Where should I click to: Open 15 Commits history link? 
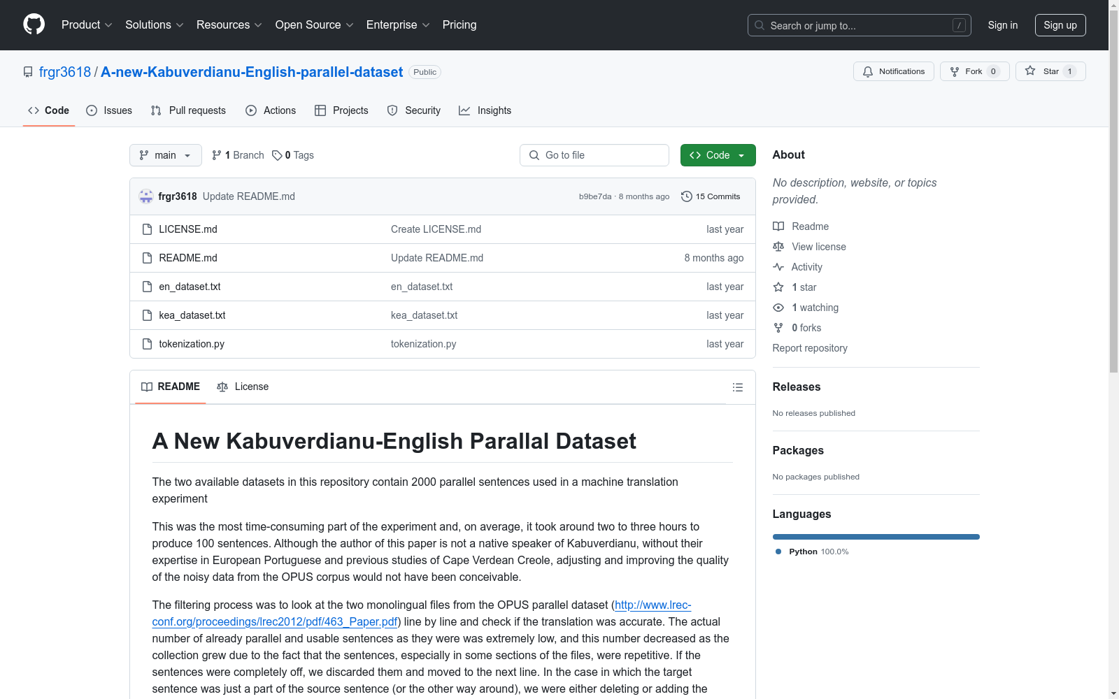(x=711, y=196)
